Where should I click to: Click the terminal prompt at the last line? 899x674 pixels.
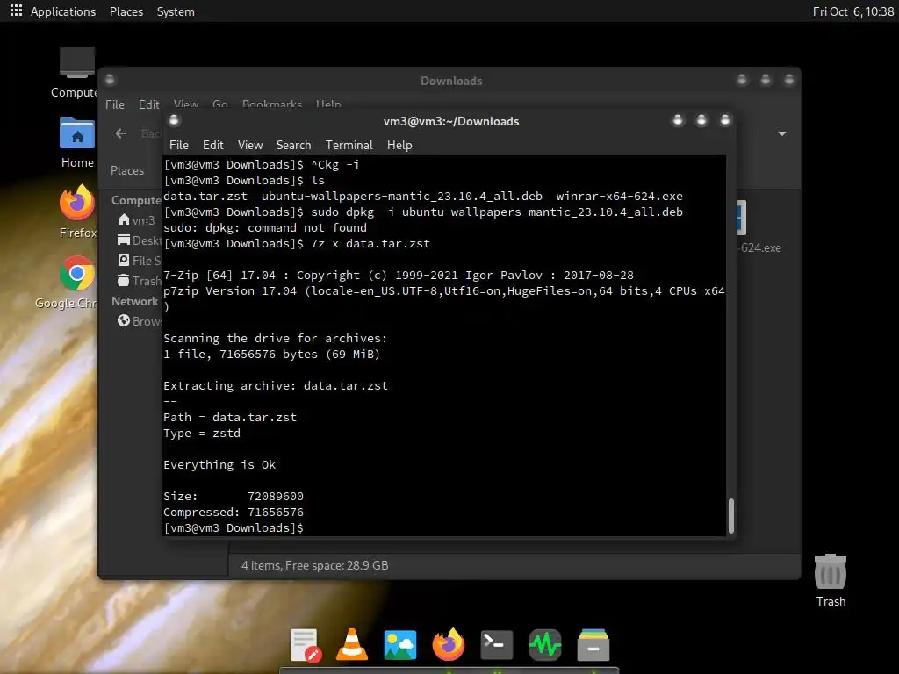coord(234,527)
